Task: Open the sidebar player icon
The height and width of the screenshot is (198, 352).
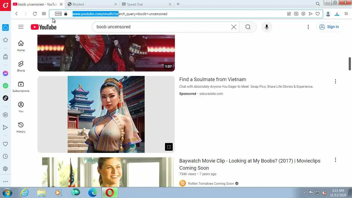Action: pyautogui.click(x=5, y=115)
